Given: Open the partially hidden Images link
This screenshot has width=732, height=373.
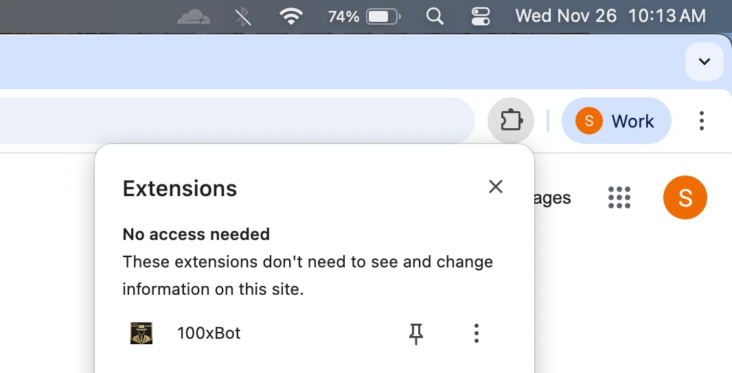Looking at the screenshot, I should pyautogui.click(x=553, y=198).
